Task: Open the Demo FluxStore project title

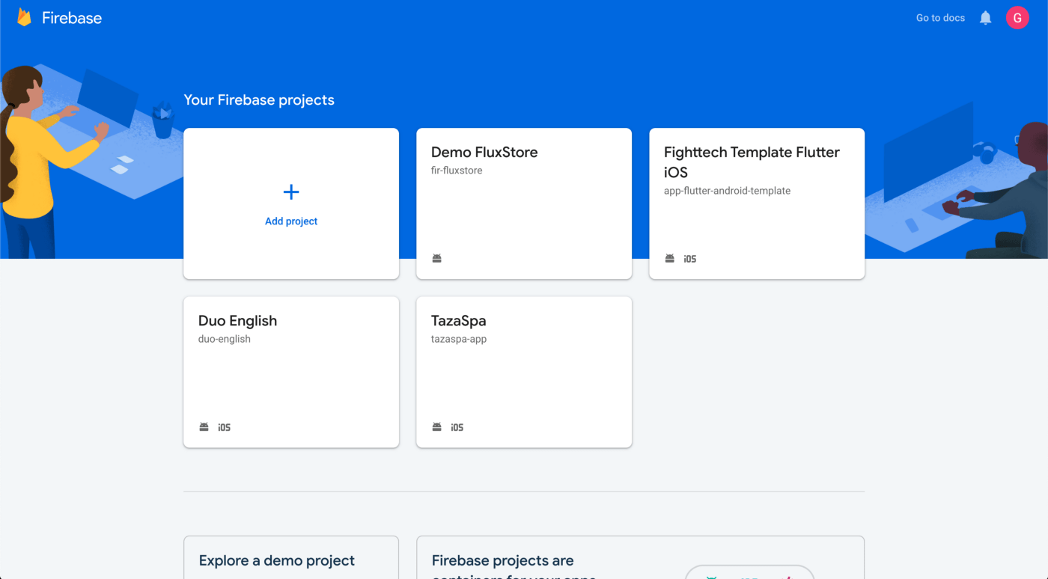Action: [484, 152]
